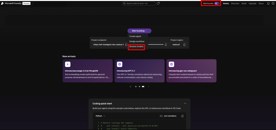
Task: Open the notifications bell
Action: tap(268, 4)
